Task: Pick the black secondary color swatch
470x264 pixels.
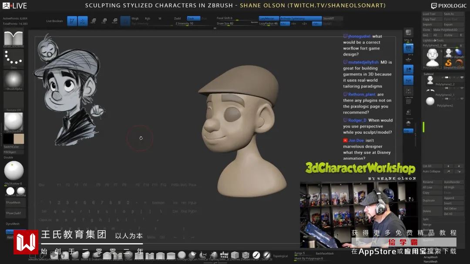Action: [8, 139]
